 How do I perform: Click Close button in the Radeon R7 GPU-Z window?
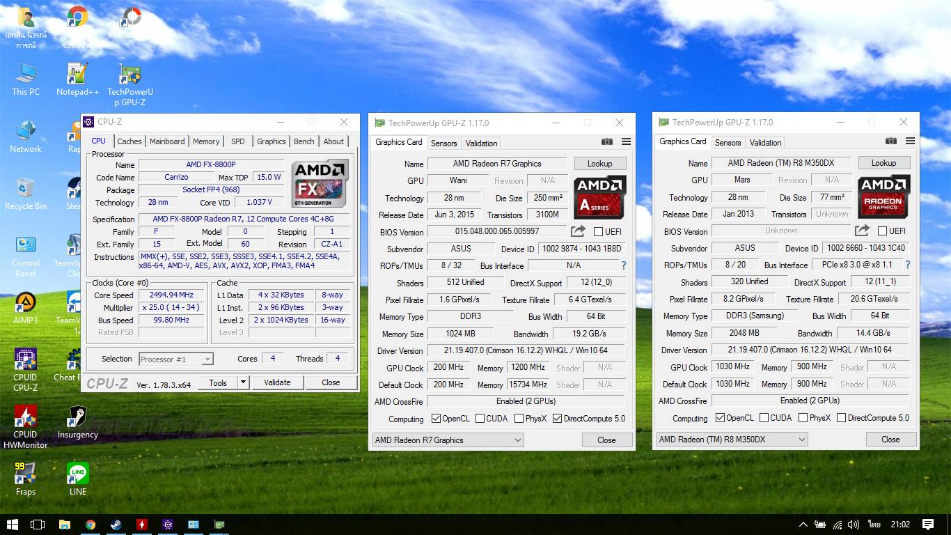tap(607, 440)
